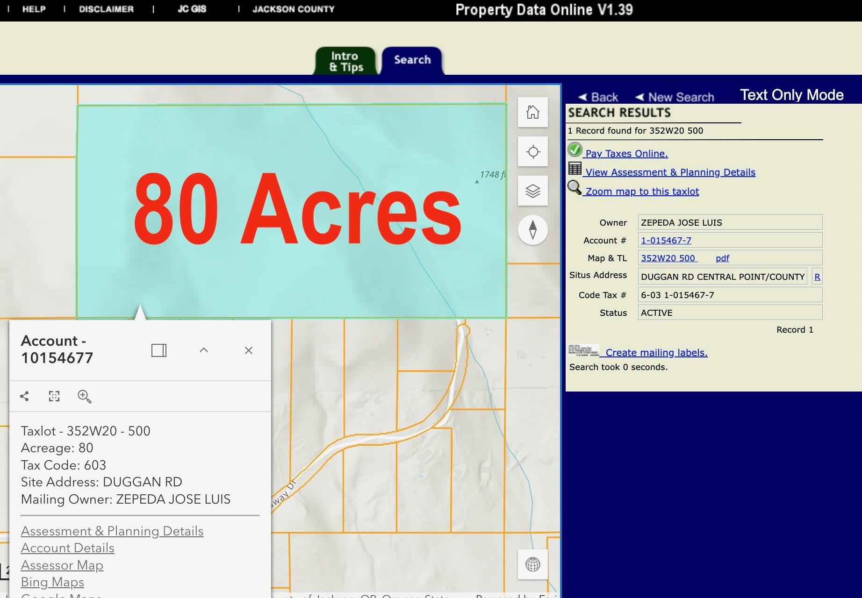Switch to the Intro & Tips tab
Viewport: 862px width, 598px height.
(345, 61)
